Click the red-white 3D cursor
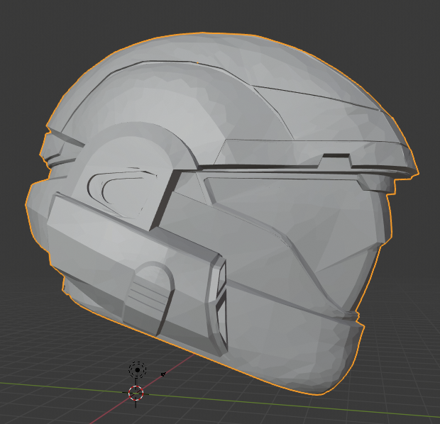The image size is (440, 424). tap(136, 393)
